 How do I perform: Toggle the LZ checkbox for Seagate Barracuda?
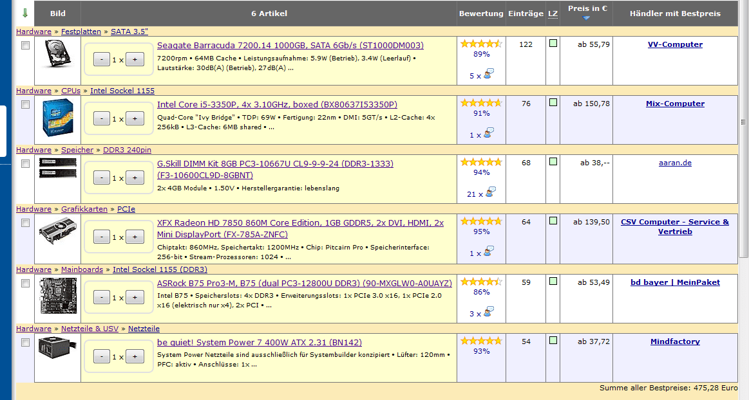(553, 43)
